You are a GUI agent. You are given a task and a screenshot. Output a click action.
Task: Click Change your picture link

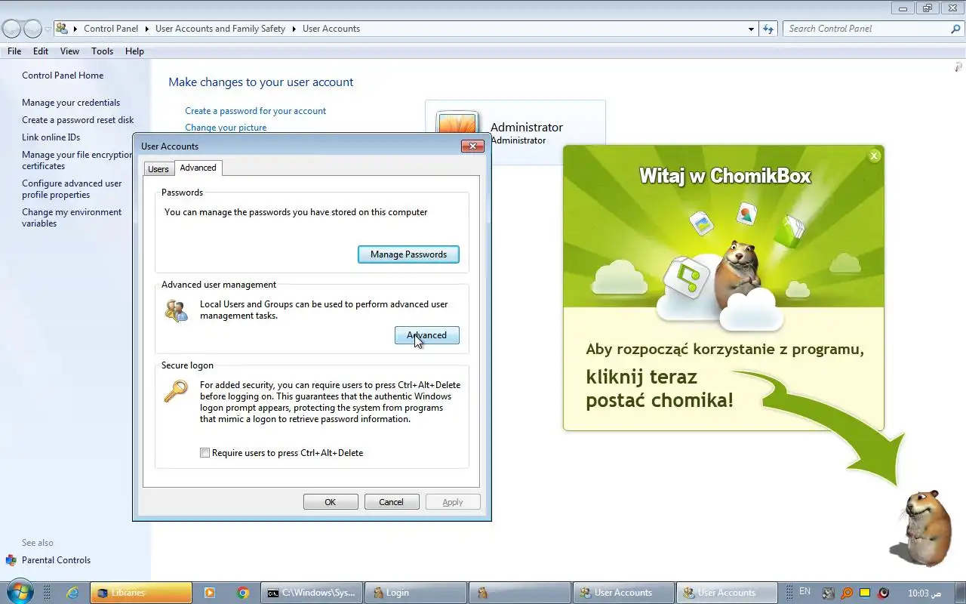tap(226, 128)
